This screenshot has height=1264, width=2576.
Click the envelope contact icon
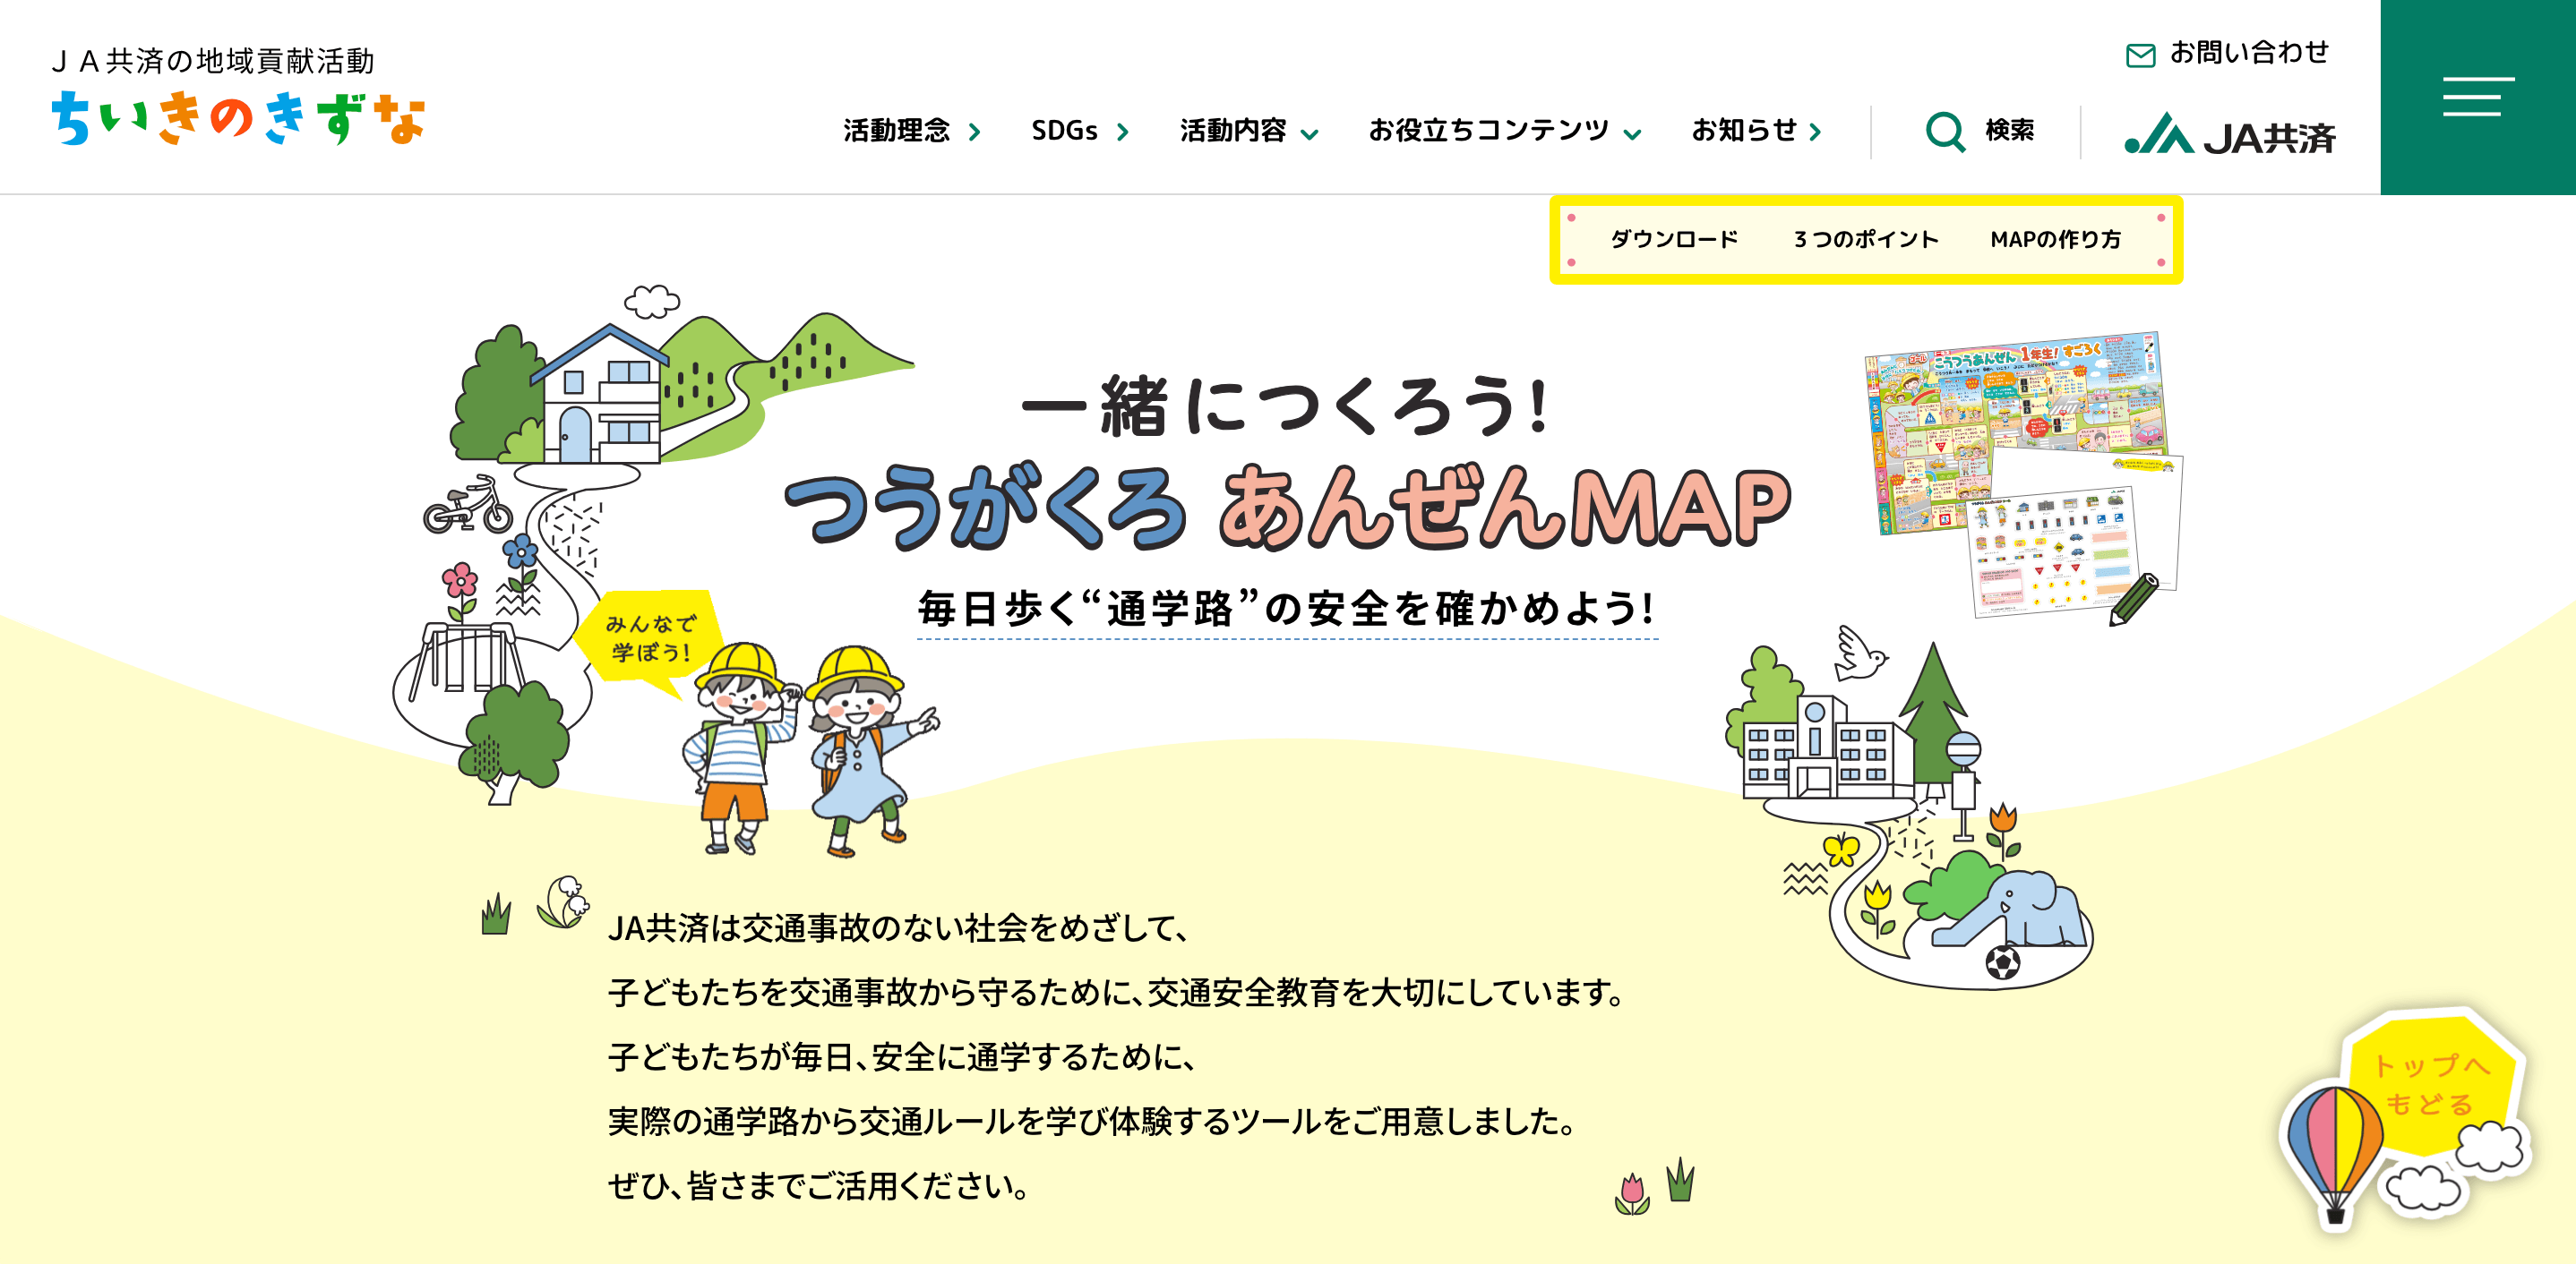(2140, 55)
